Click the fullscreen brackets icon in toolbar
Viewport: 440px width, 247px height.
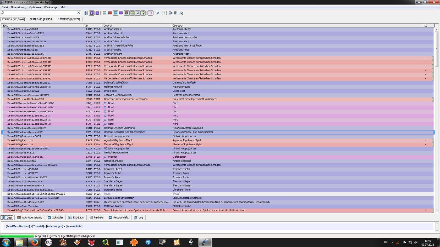coord(163,13)
